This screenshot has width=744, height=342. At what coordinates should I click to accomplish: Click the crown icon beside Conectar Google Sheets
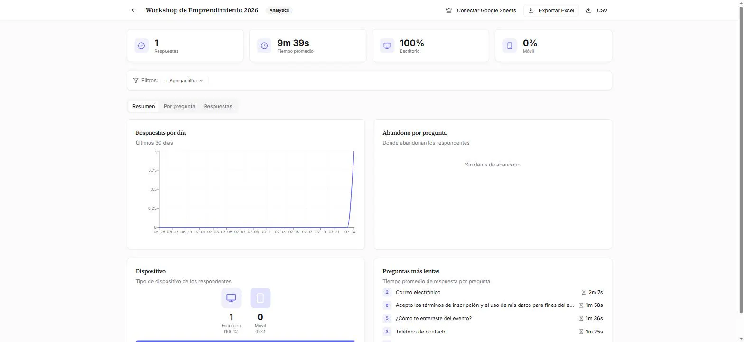click(449, 10)
